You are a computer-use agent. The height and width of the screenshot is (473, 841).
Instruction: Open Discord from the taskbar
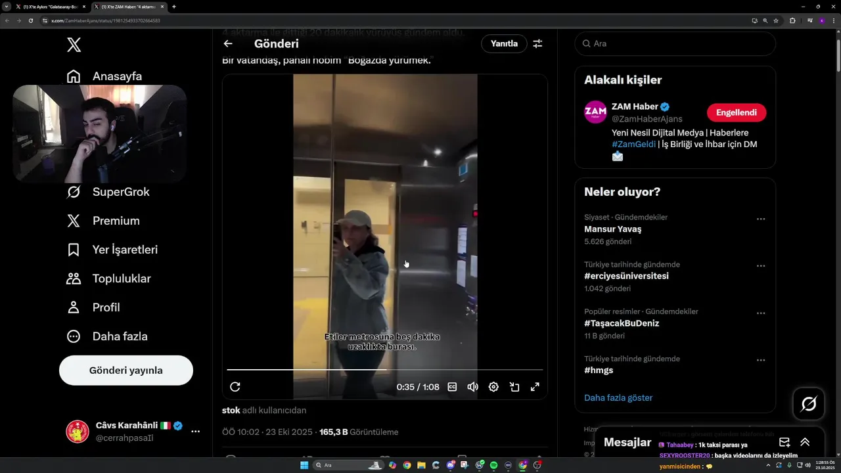coord(450,465)
